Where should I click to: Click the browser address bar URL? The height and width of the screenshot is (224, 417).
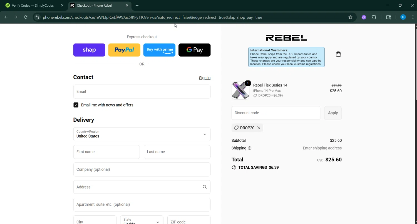[x=152, y=17]
